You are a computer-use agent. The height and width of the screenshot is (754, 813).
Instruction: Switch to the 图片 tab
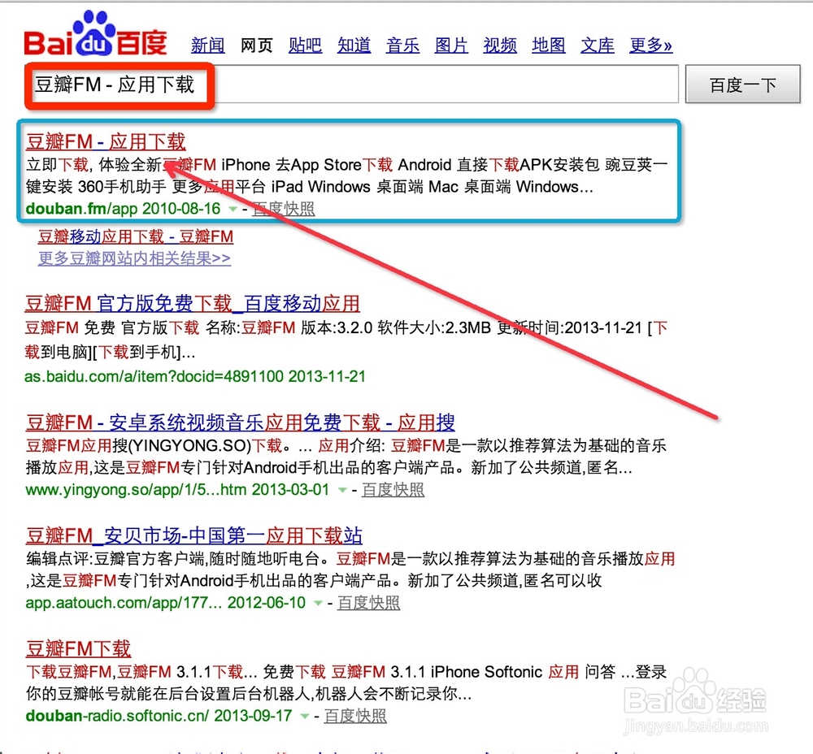click(x=451, y=45)
